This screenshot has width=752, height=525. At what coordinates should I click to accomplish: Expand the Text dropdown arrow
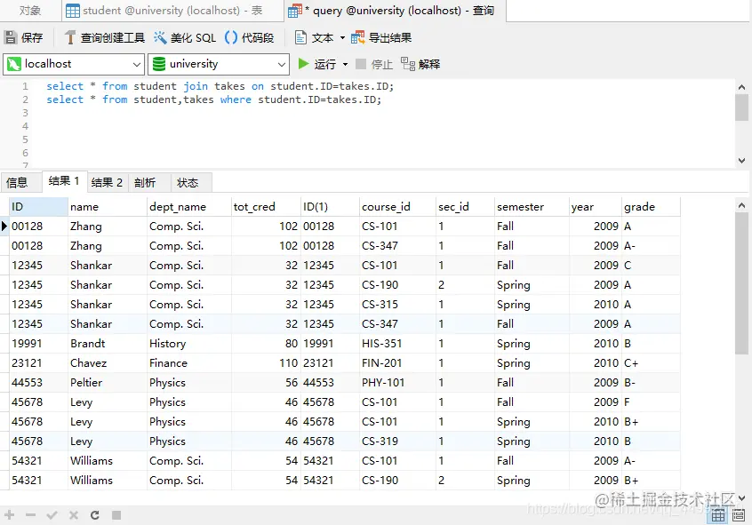pos(342,37)
